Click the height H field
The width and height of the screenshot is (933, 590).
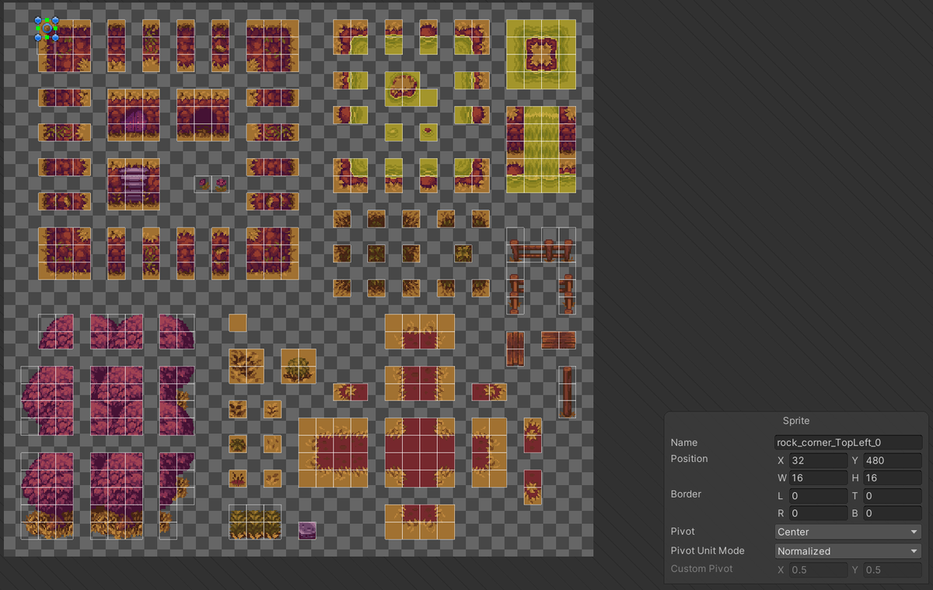pyautogui.click(x=893, y=477)
